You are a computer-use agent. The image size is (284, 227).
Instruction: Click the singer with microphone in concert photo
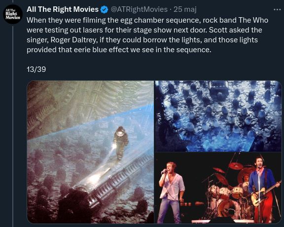(171, 192)
